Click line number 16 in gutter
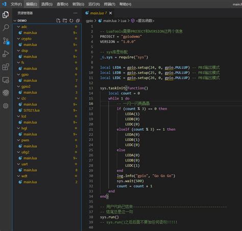Screen dimensions: 242x231 click(91, 104)
